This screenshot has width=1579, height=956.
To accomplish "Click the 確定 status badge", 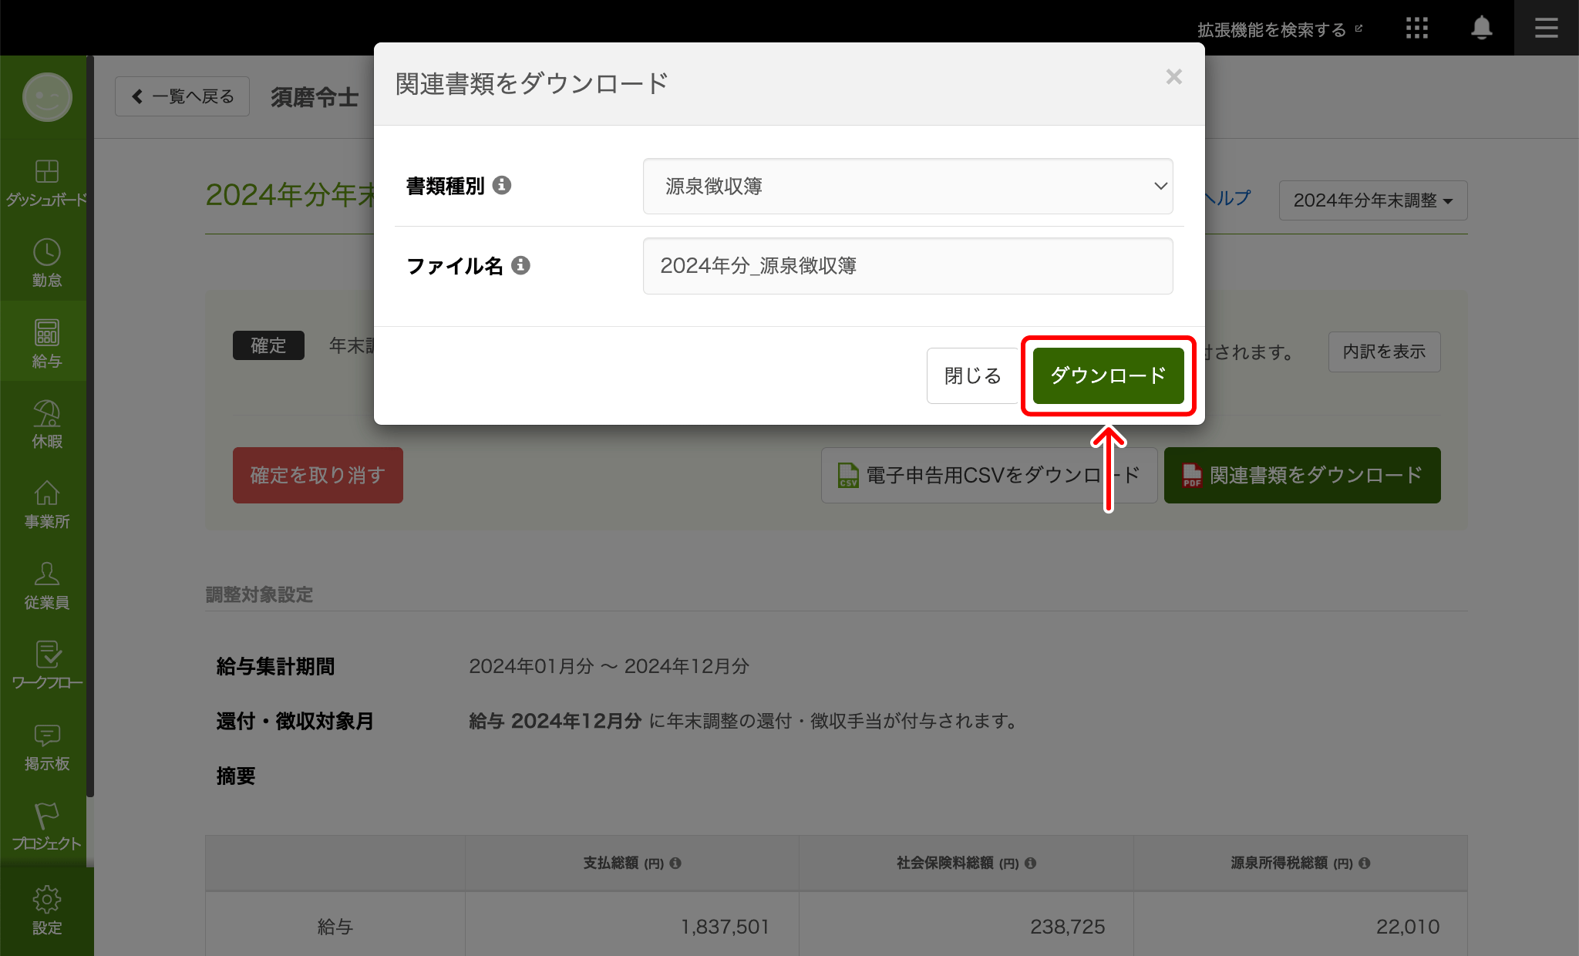I will click(268, 345).
